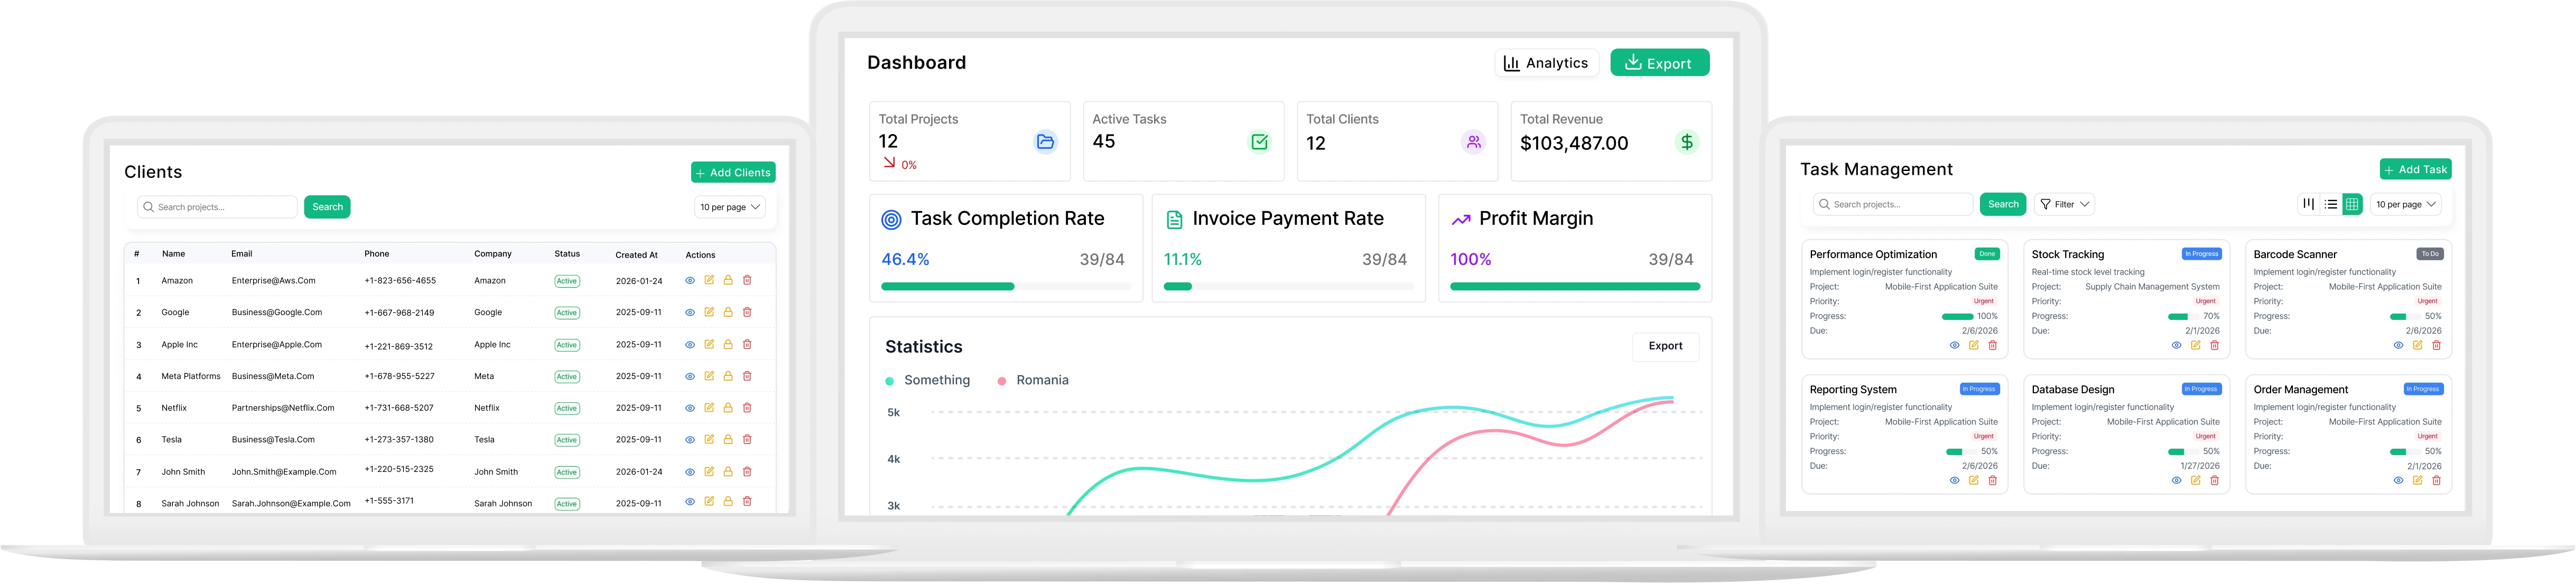Viewport: 2576px width, 587px height.
Task: Delete the Google client using trash icon
Action: 747,313
